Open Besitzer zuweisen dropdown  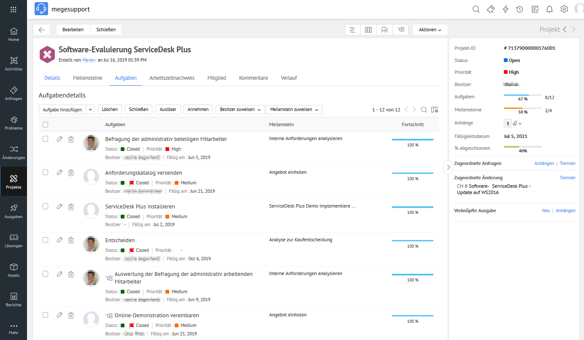point(240,109)
